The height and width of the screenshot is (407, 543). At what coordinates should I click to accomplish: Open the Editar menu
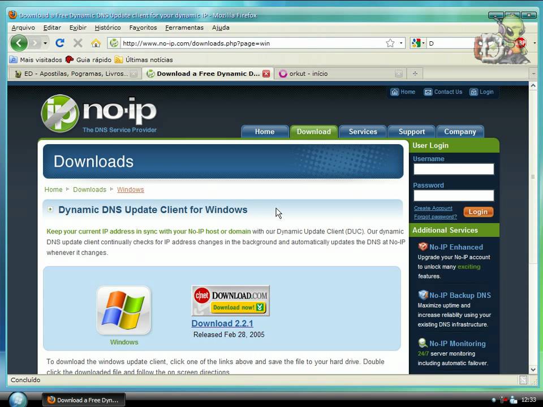point(52,28)
